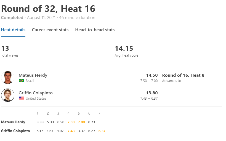Open Griffin Colapinto athlete name link

click(36, 93)
